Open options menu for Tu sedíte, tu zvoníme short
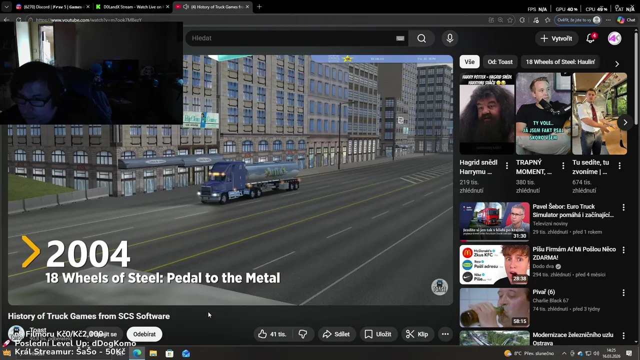Screen dimensions: 640x360 click(619, 165)
